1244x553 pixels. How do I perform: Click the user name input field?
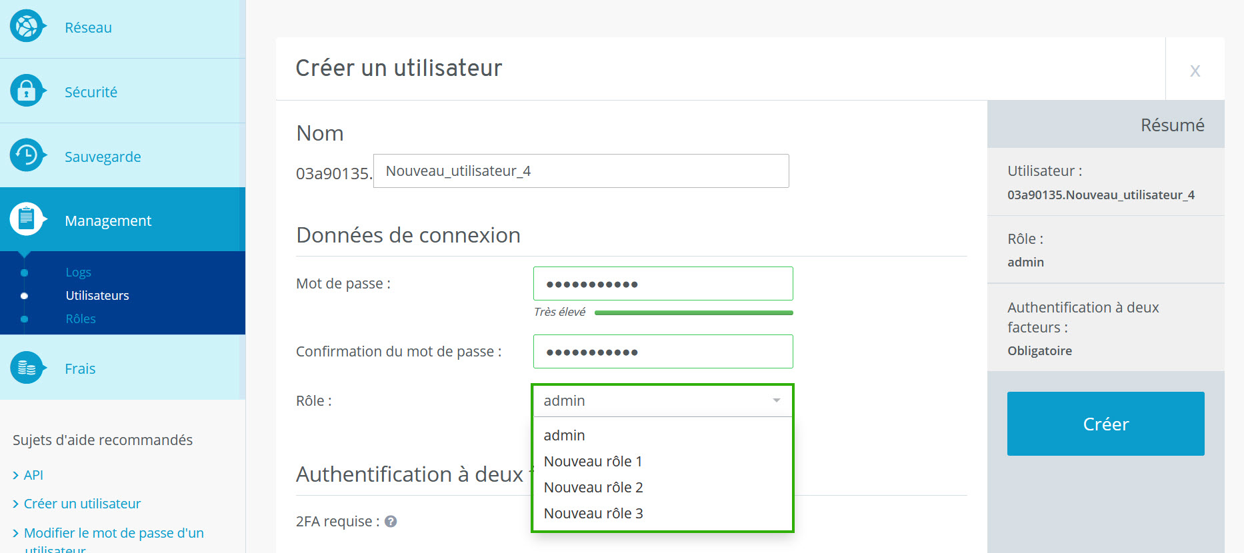(x=581, y=171)
